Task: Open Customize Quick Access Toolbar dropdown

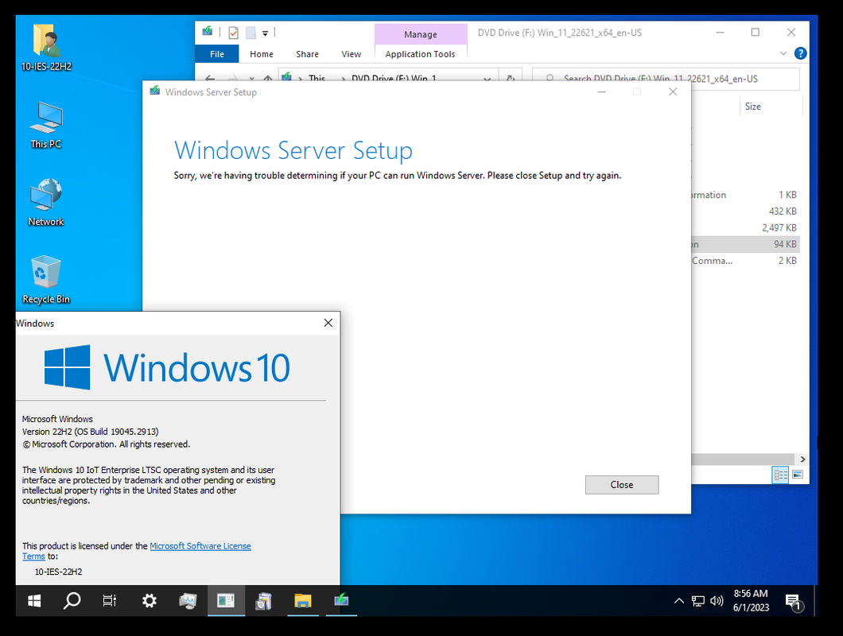Action: (265, 33)
